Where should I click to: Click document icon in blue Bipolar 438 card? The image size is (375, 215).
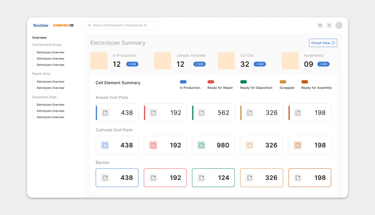(105, 178)
